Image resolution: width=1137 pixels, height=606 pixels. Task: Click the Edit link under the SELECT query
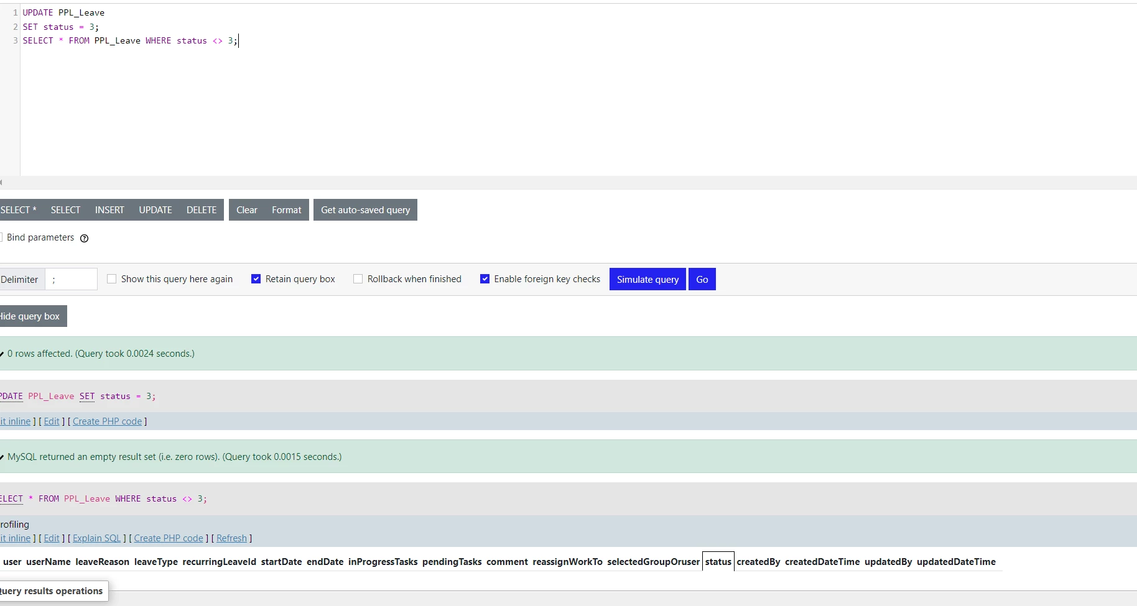[x=52, y=538]
